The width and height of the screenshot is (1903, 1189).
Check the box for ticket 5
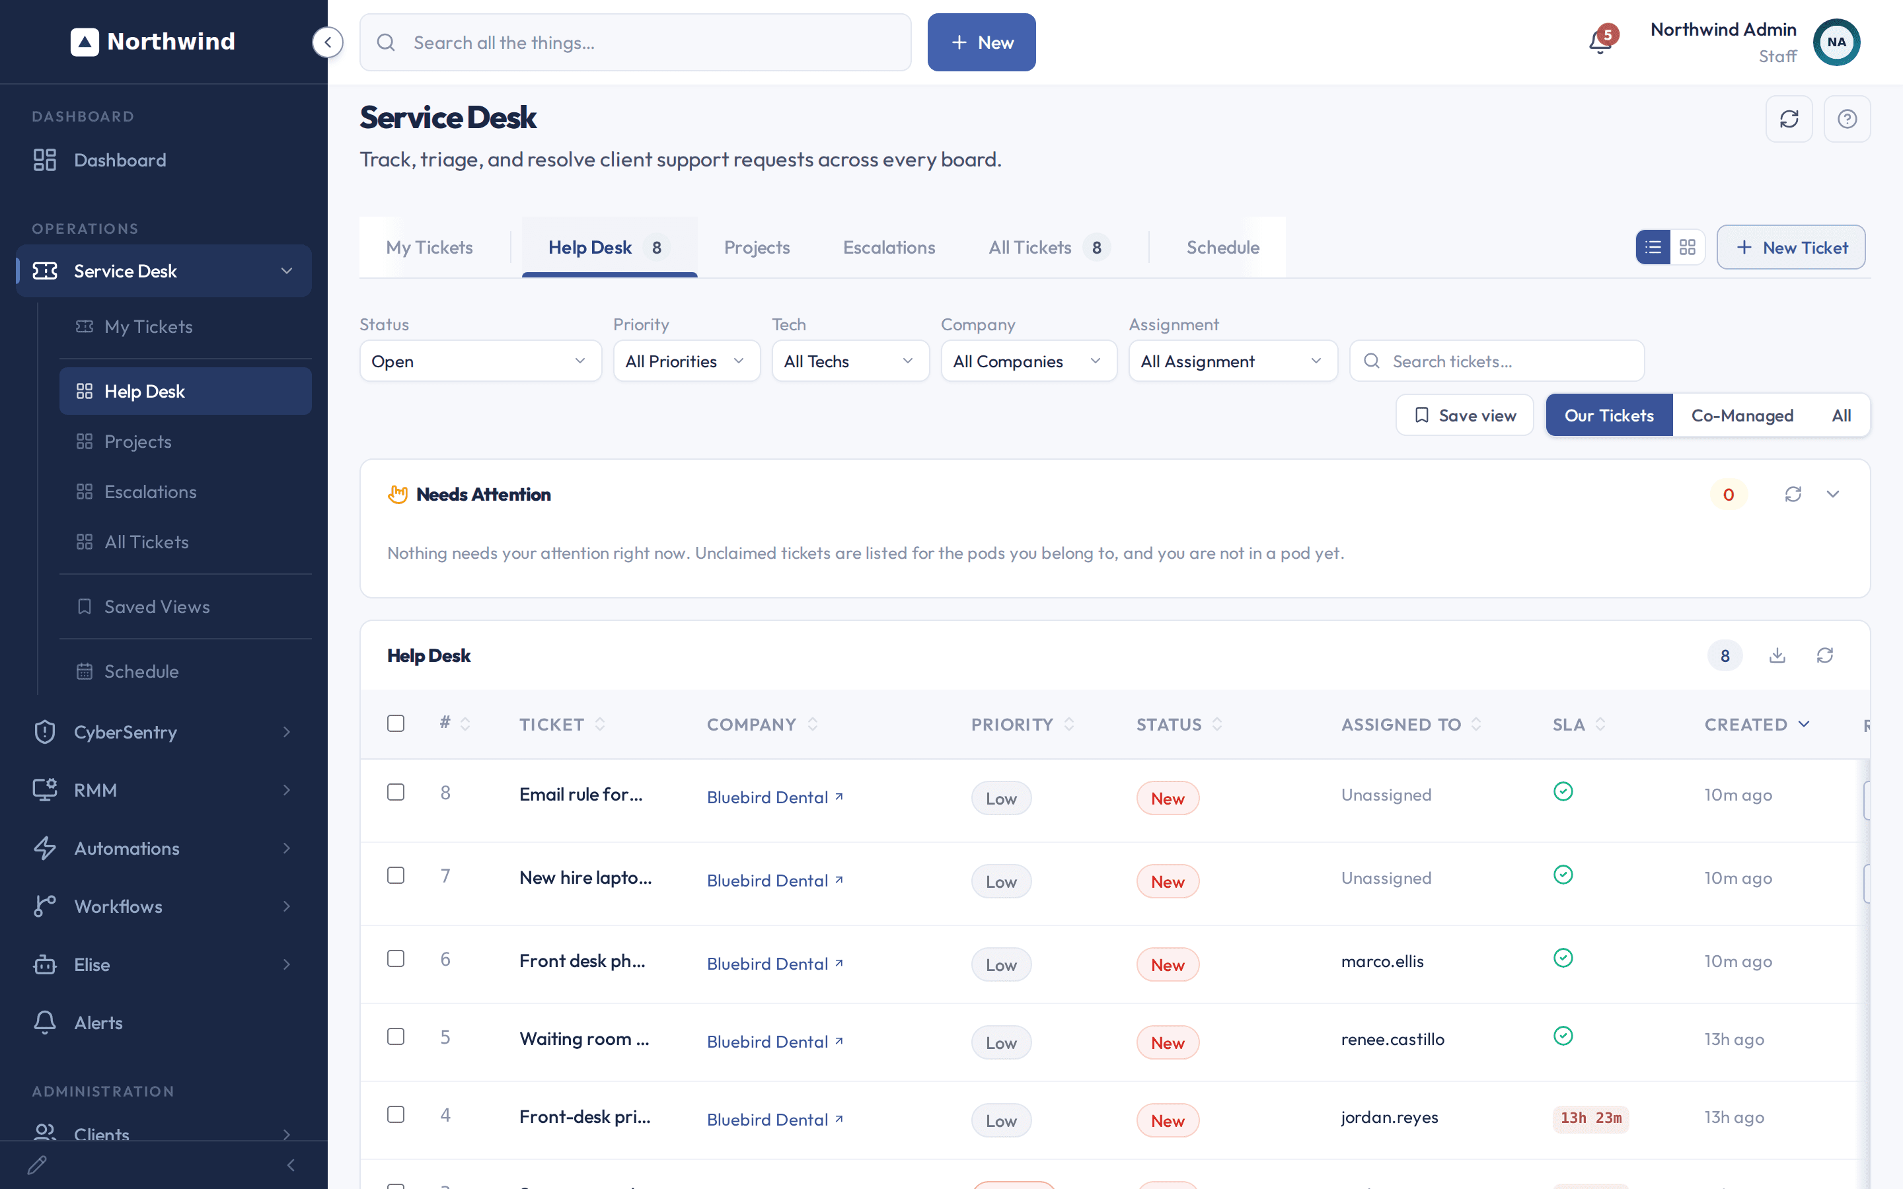tap(396, 1036)
